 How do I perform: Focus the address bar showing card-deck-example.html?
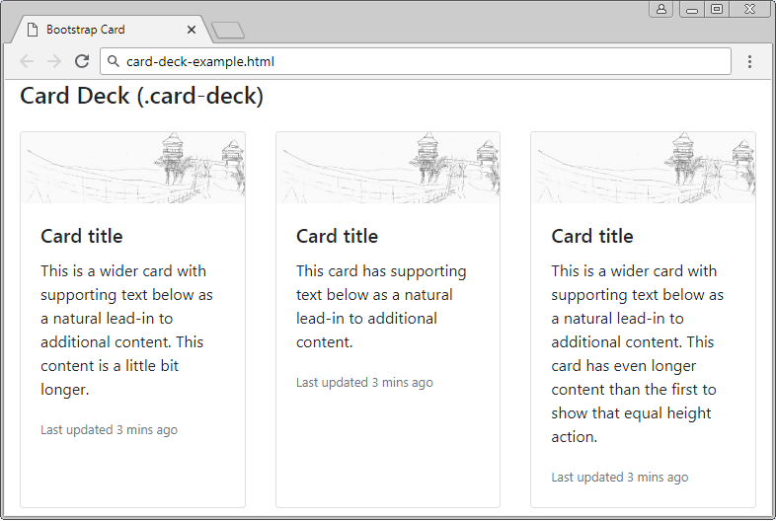pyautogui.click(x=416, y=61)
